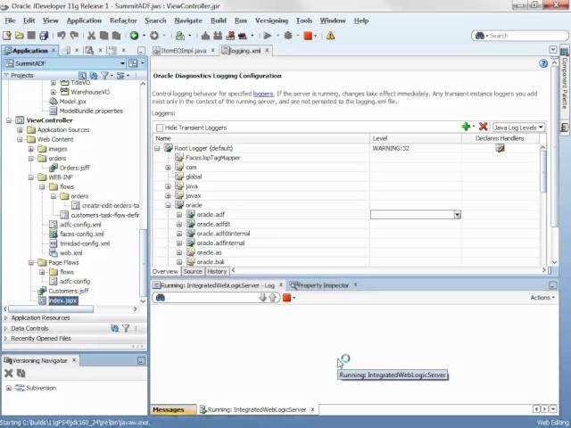The image size is (571, 428).
Task: Click the Debug bug icon
Action: point(288,36)
